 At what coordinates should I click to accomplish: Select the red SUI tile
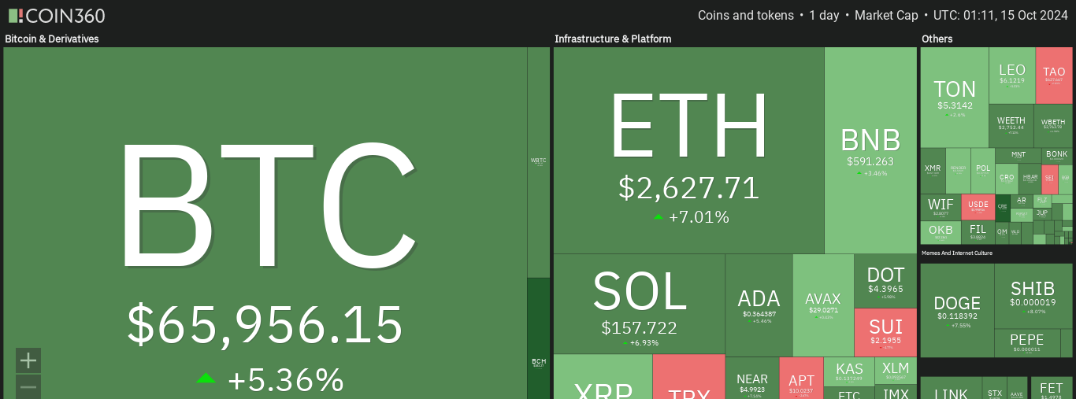pyautogui.click(x=886, y=332)
